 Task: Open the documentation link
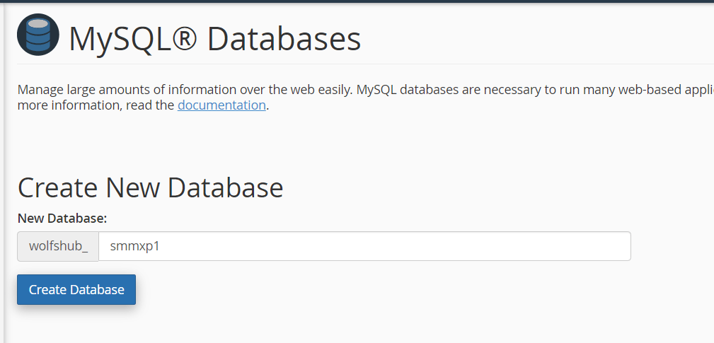point(221,105)
